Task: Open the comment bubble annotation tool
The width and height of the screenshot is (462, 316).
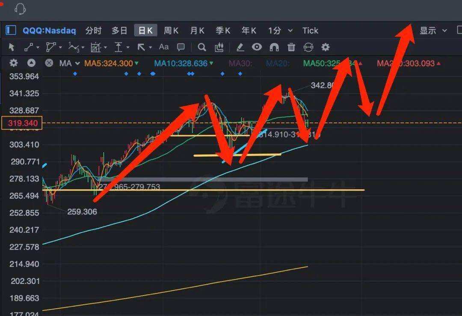Action: pyautogui.click(x=181, y=47)
